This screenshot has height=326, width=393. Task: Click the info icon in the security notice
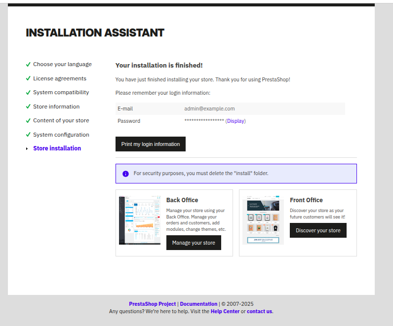(125, 174)
